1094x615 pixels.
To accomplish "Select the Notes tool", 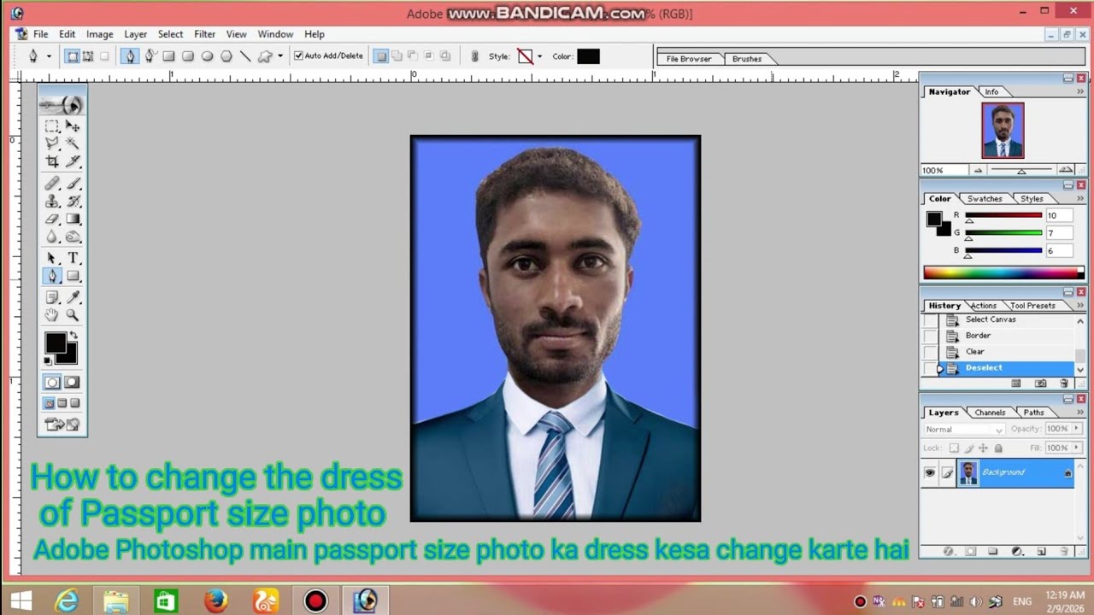I will pos(52,297).
